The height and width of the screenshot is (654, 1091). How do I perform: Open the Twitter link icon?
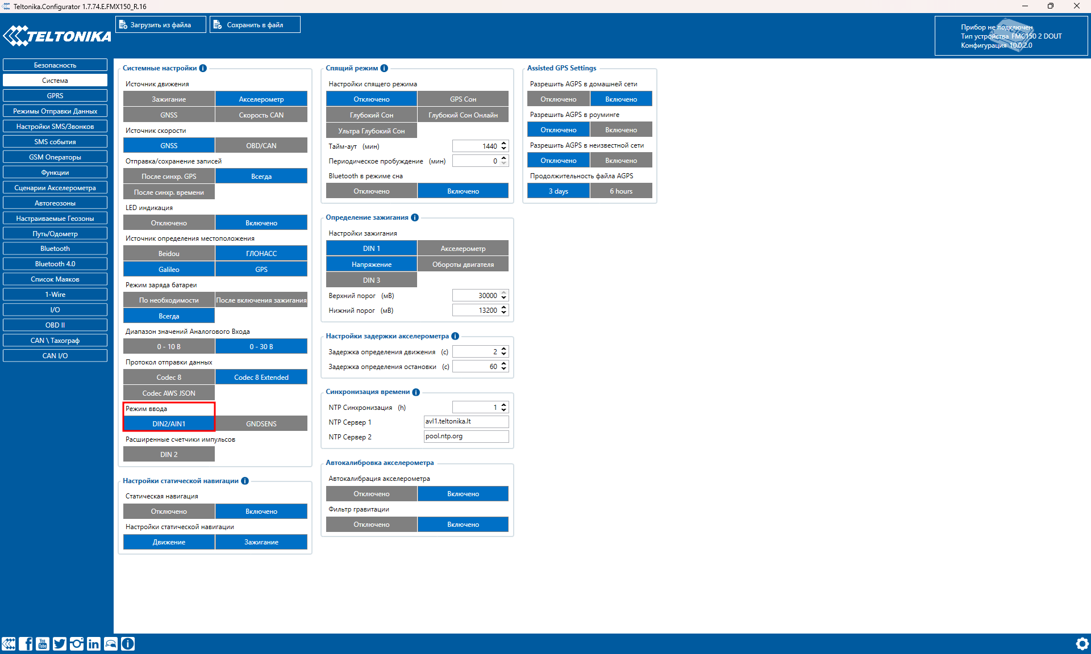[x=60, y=643]
